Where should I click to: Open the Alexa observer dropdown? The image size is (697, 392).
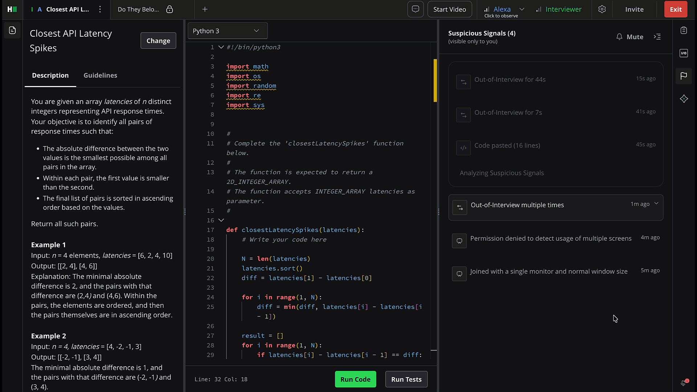(522, 9)
